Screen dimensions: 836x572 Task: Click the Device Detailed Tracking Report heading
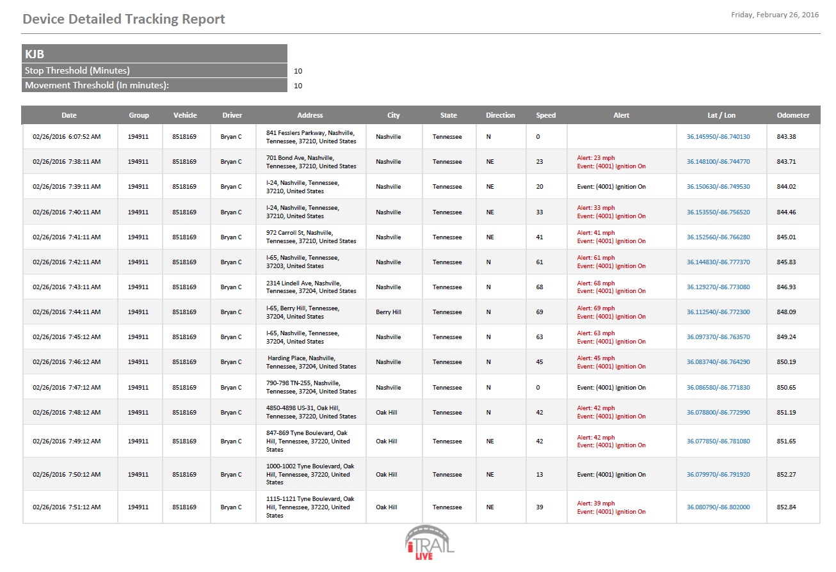(x=123, y=19)
